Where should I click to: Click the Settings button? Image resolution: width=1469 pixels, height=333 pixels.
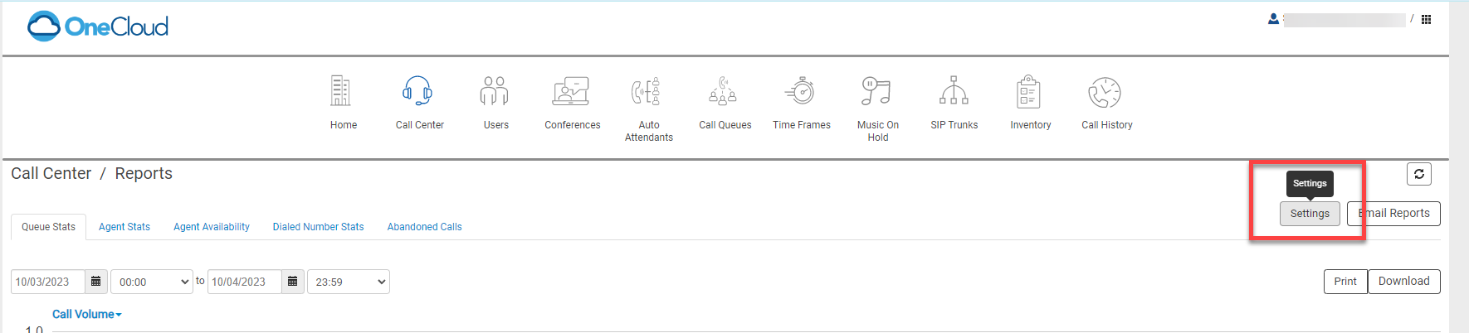tap(1310, 214)
